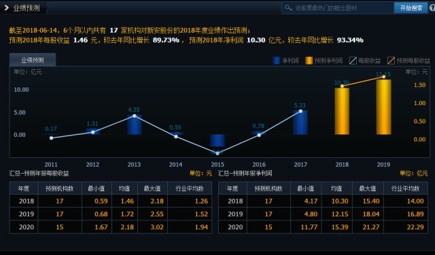Click EPS minimum value 0.59
Image resolution: width=435 pixels, height=255 pixels.
101,201
